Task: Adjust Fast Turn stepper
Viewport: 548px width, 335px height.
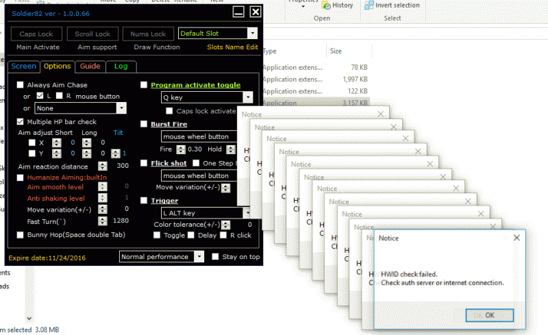Action: (x=102, y=221)
